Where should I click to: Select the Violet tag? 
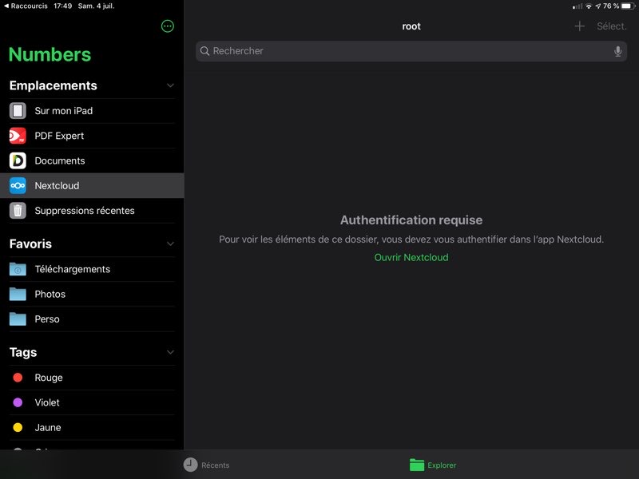click(x=46, y=402)
